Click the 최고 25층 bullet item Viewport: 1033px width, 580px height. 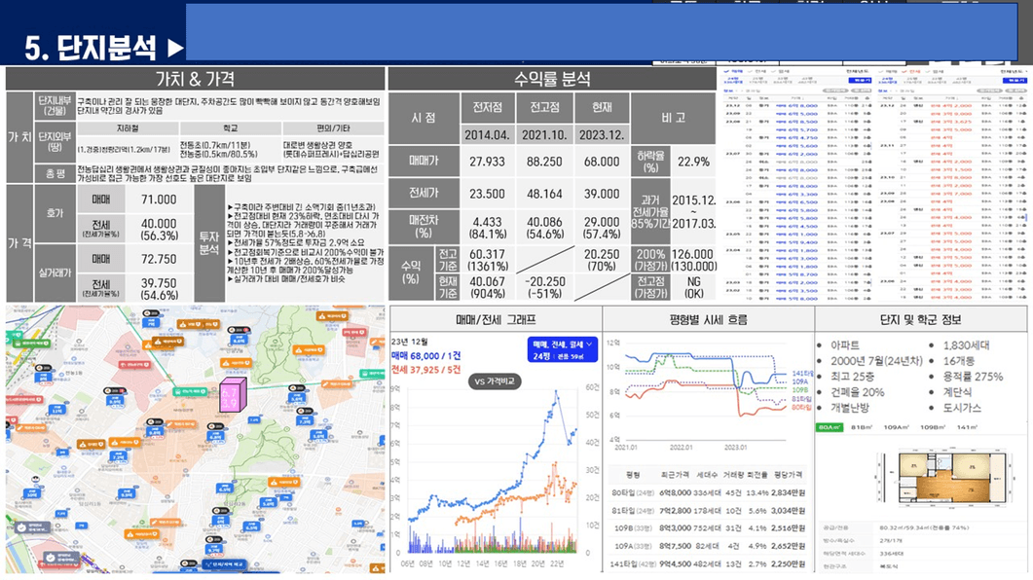[x=852, y=377]
